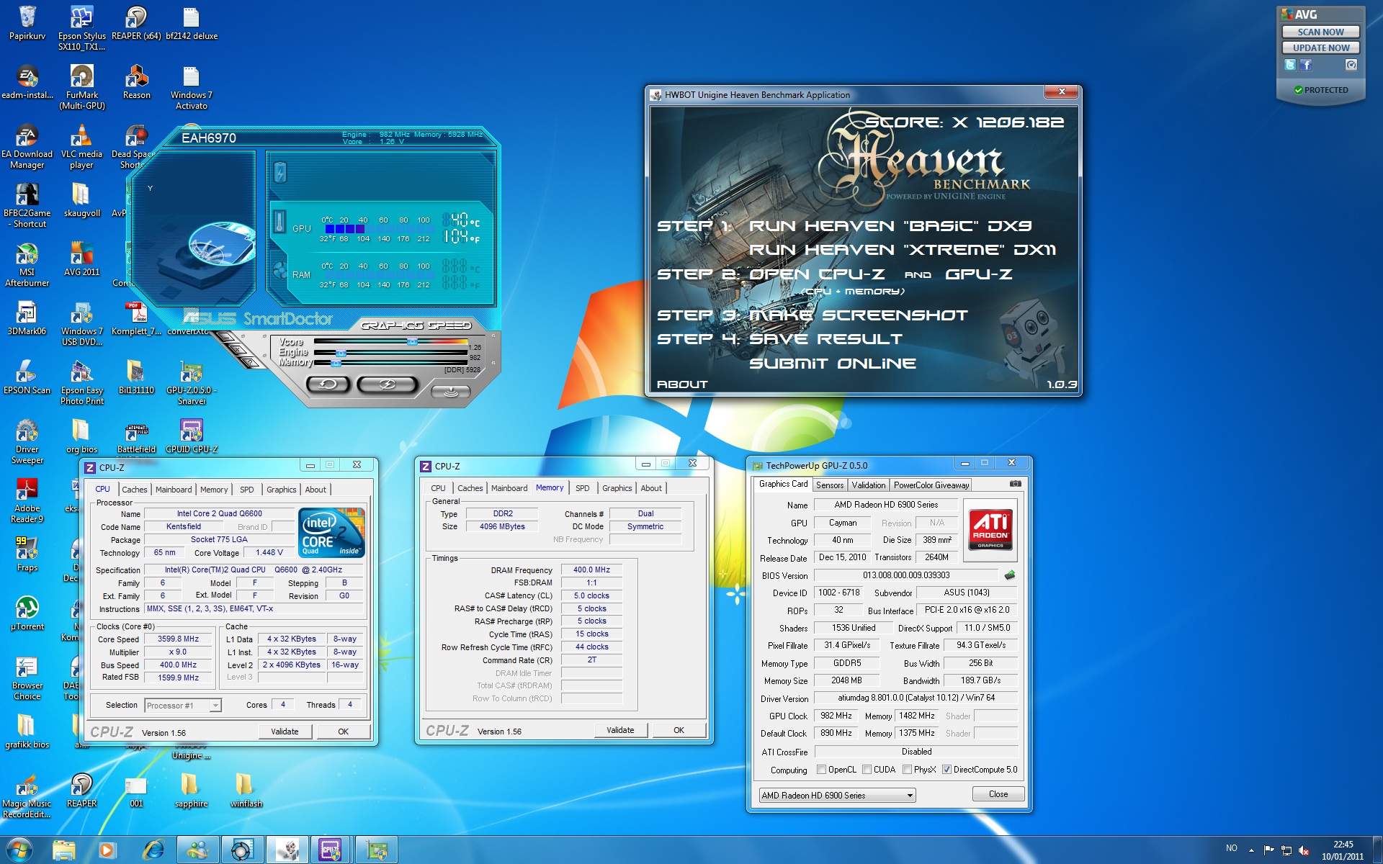Image resolution: width=1383 pixels, height=864 pixels.
Task: Launch the 3DMark06 desktop icon
Action: pos(27,318)
